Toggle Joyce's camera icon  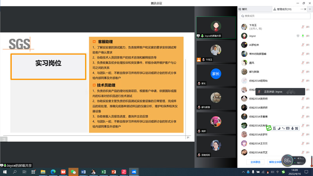point(308,36)
